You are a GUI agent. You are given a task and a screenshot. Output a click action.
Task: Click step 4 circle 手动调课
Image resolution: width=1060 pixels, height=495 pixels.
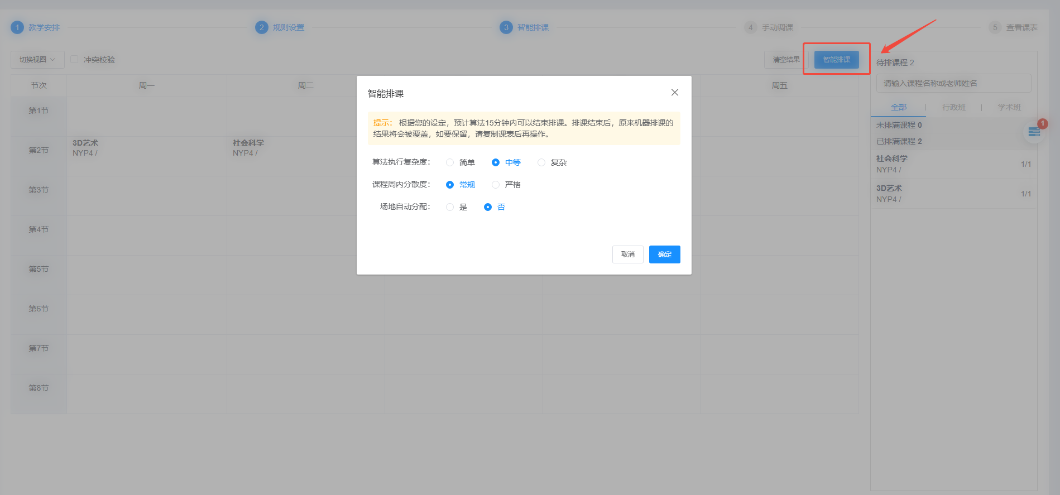pos(750,27)
